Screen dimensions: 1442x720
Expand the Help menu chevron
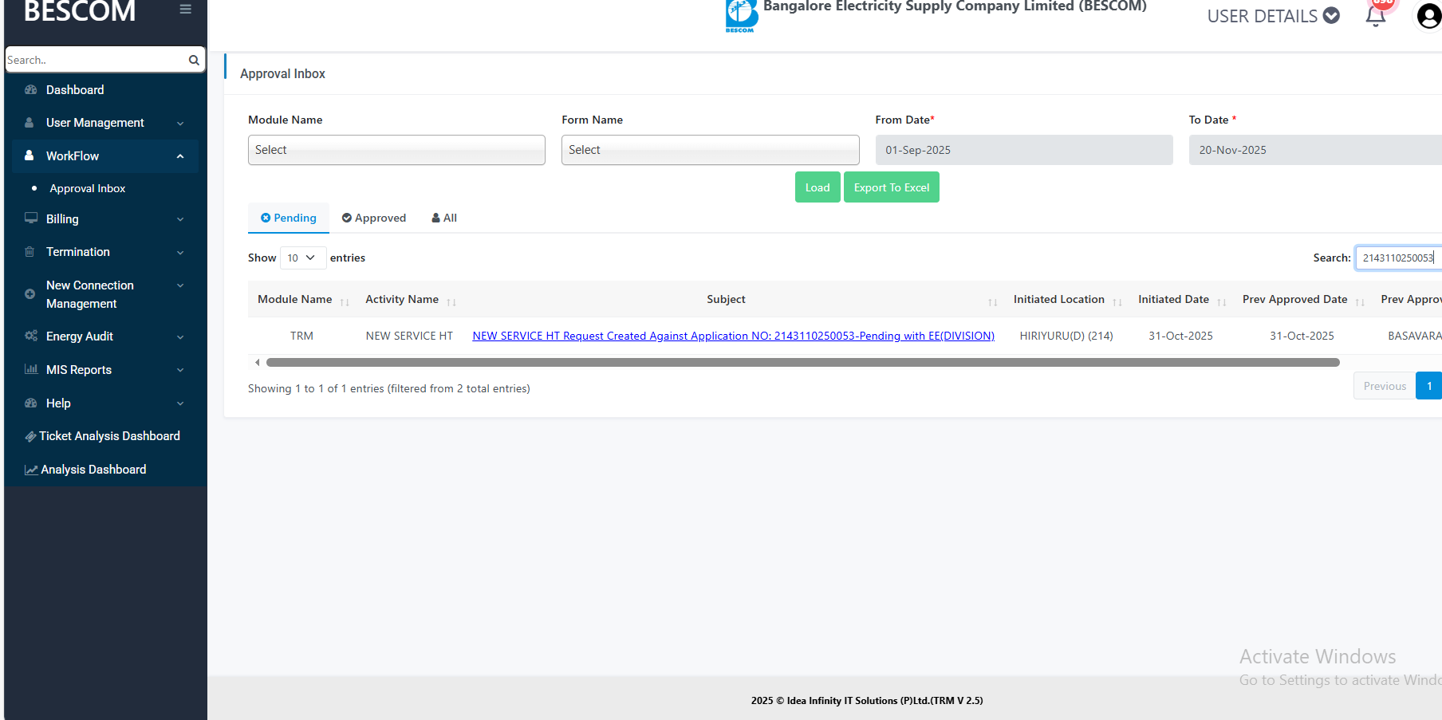point(180,403)
